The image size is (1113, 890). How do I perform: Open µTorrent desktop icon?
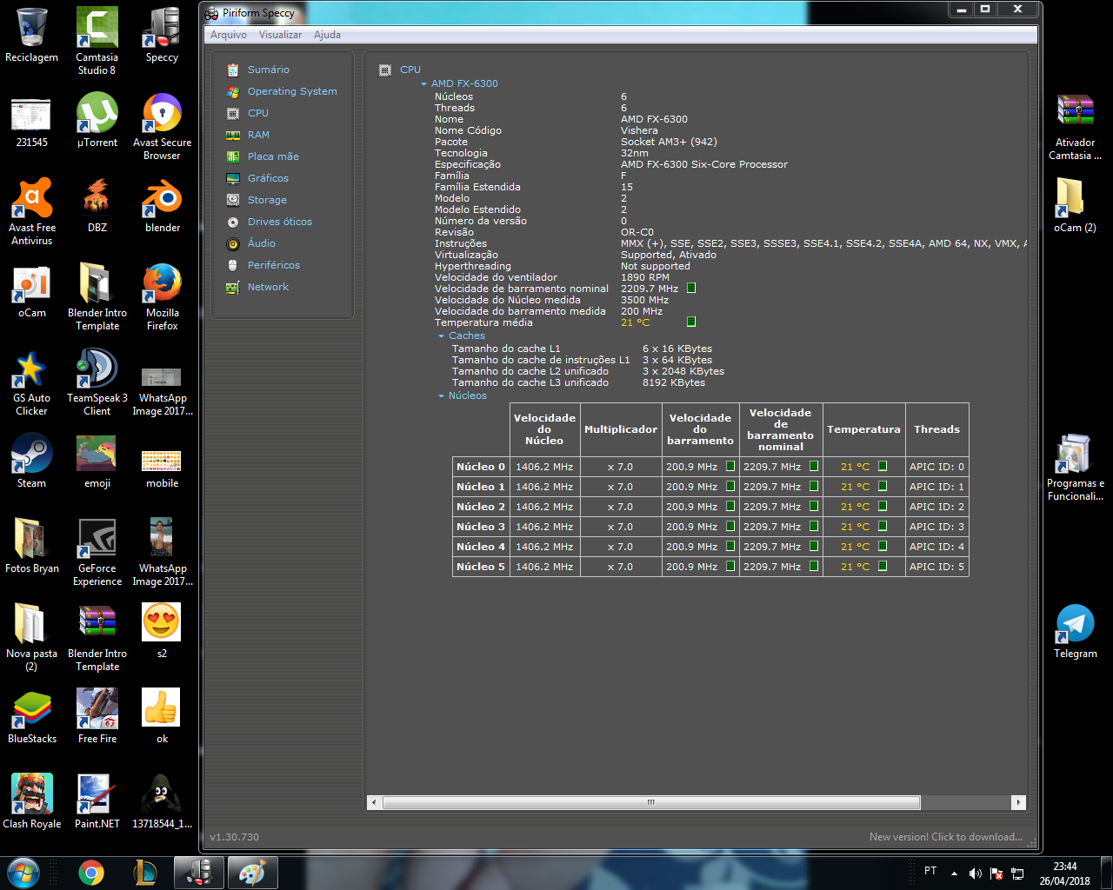point(97,120)
